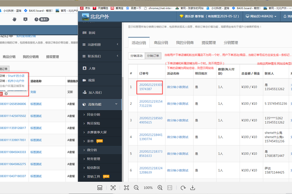Select the 分销活动 sub-tab button
The height and width of the screenshot is (194, 292).
pyautogui.click(x=137, y=56)
